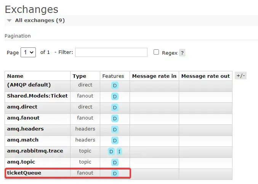Open the ticketQueue exchange
Viewport: 258px width, 184px height.
point(24,173)
